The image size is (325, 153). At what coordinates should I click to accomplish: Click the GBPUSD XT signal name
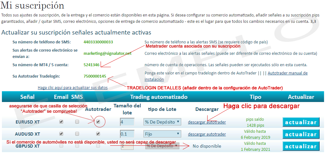pyautogui.click(x=28, y=146)
